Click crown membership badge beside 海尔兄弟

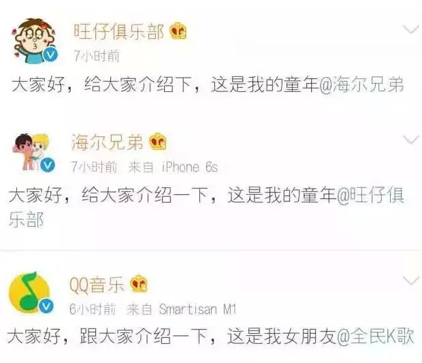pos(158,142)
